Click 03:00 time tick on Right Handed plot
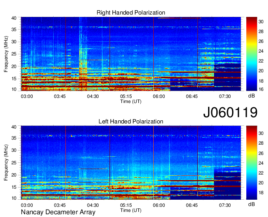This screenshot has height=217, width=268. click(27, 96)
